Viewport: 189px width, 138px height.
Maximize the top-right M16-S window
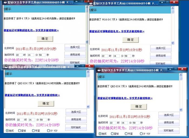(x=167, y=2)
